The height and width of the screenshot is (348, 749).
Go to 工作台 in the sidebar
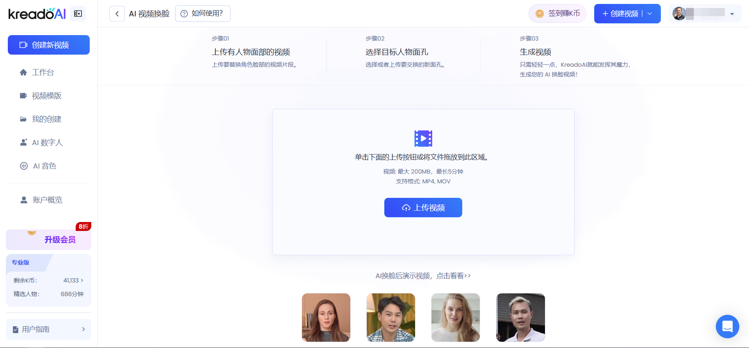[x=43, y=72]
